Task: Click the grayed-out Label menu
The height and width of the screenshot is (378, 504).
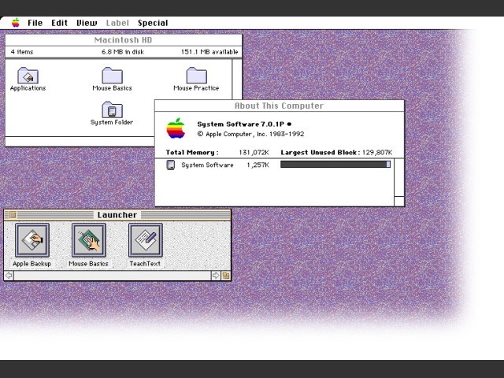Action: click(x=117, y=23)
